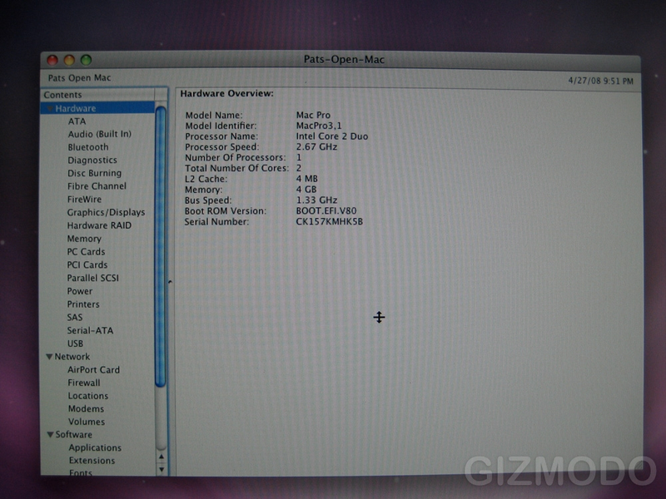Click the 'Processor Name:' label
Viewport: 666px width, 499px height.
click(x=221, y=136)
